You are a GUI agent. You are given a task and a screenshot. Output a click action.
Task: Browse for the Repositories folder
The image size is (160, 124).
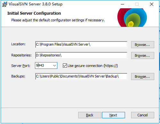(143, 55)
